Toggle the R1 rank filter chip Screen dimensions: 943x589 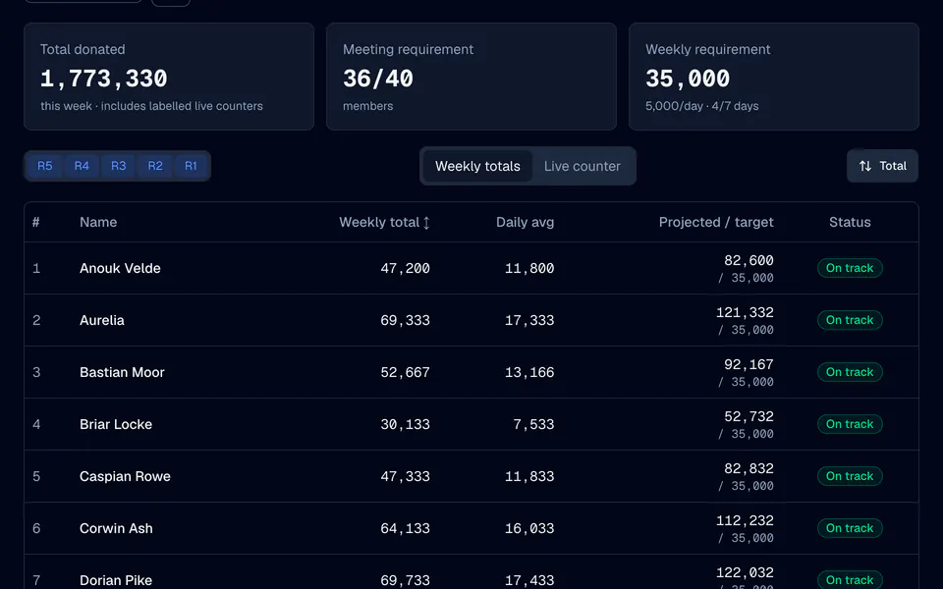(191, 166)
